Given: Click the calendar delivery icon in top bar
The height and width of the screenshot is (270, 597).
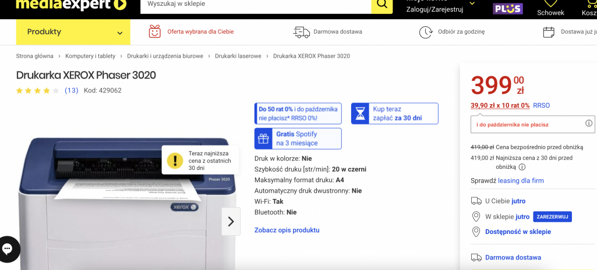Looking at the screenshot, I should pyautogui.click(x=549, y=32).
